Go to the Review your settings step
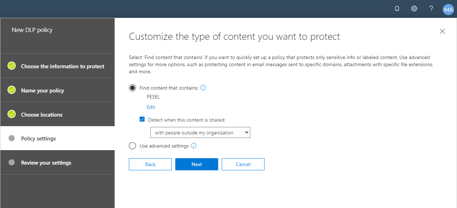The height and width of the screenshot is (208, 457). pos(57,162)
